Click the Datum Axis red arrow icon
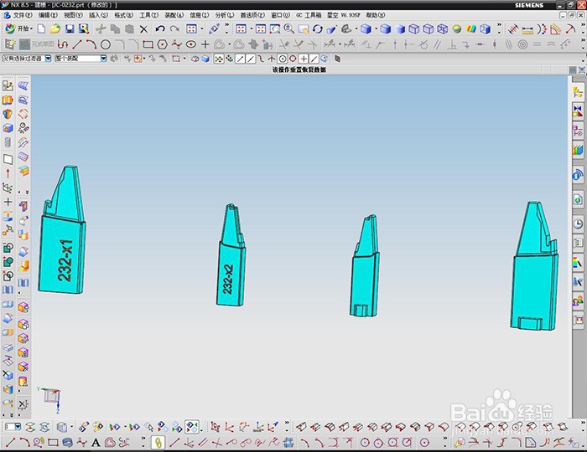 point(8,174)
